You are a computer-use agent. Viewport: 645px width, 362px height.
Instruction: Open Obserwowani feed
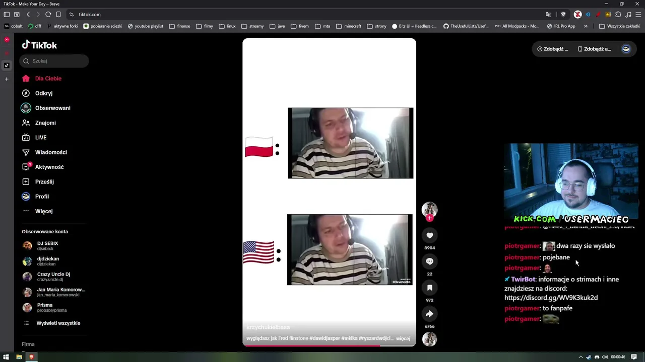pos(46,108)
